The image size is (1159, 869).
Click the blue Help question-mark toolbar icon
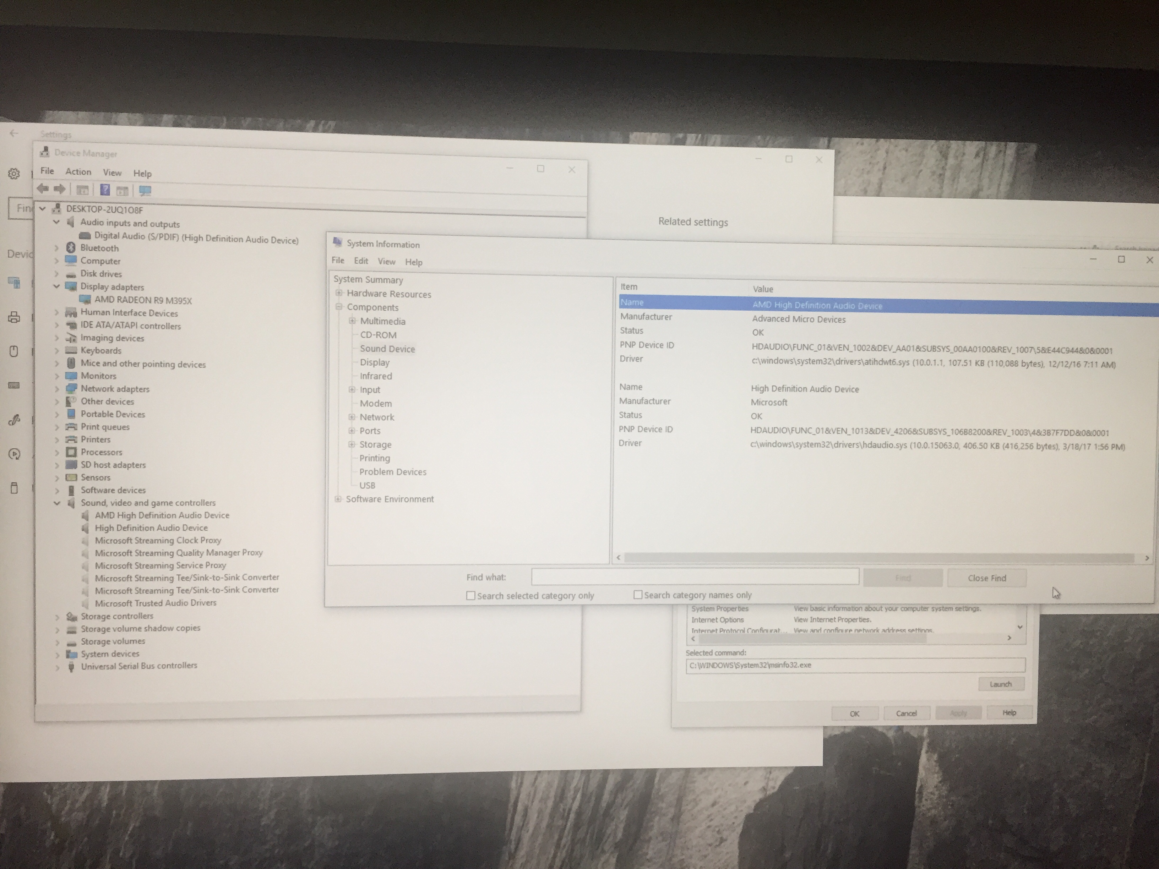click(x=105, y=190)
